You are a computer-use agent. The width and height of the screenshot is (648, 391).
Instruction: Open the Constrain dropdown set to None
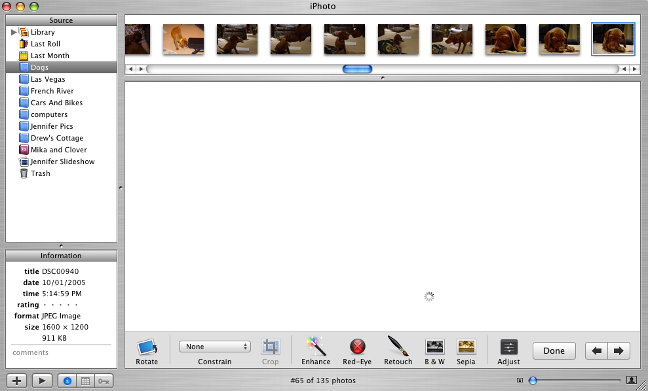click(x=215, y=347)
